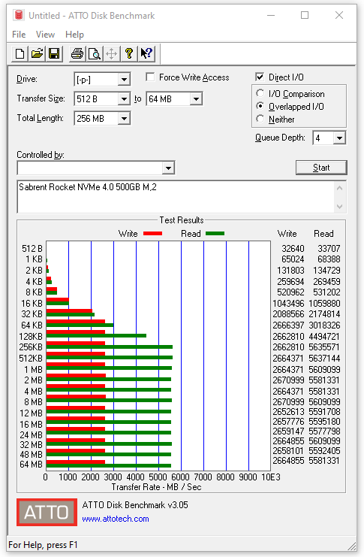Viewport: 364px width, 557px height.
Task: Open the www.attotech.com link
Action: 116,519
